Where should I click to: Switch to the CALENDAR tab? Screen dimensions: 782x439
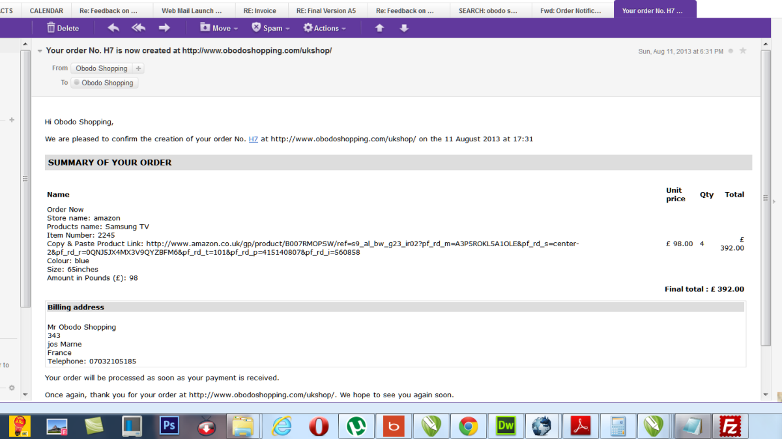pos(46,10)
